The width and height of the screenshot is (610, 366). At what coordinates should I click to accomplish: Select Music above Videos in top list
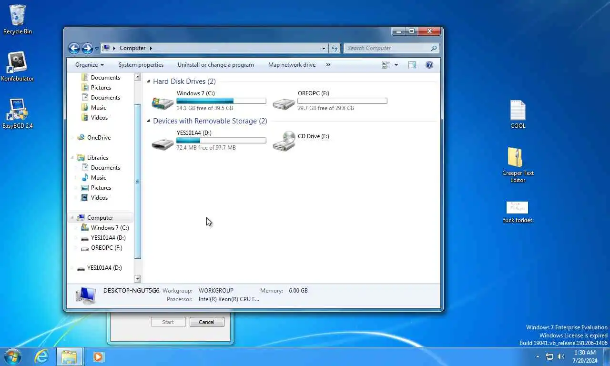(x=98, y=108)
